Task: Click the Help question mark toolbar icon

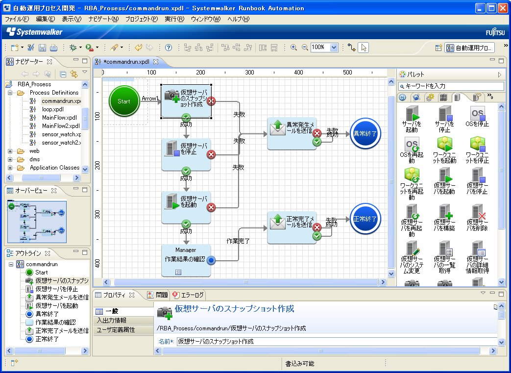Action: point(168,48)
